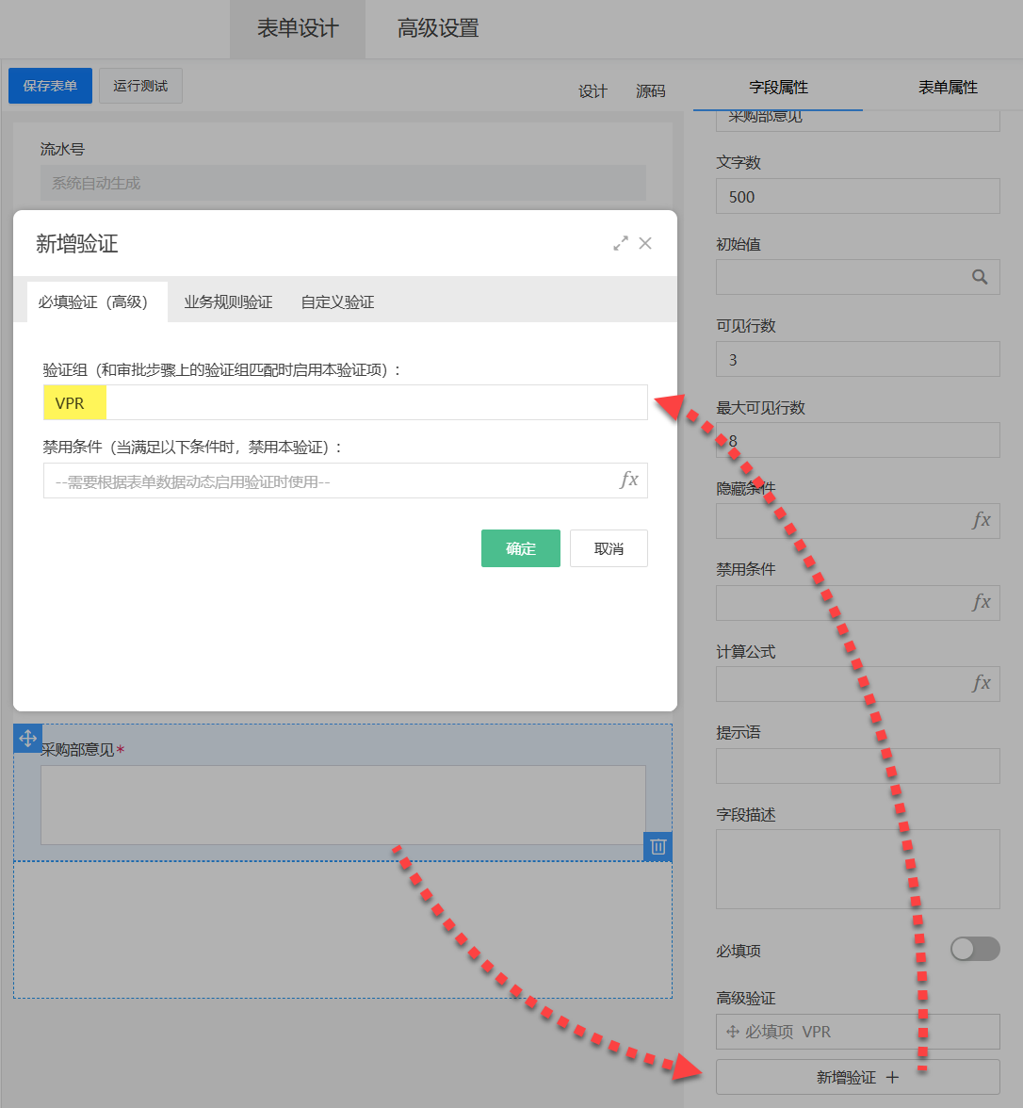1023x1108 pixels.
Task: Switch to the 业务规则验证 tab
Action: click(x=228, y=302)
